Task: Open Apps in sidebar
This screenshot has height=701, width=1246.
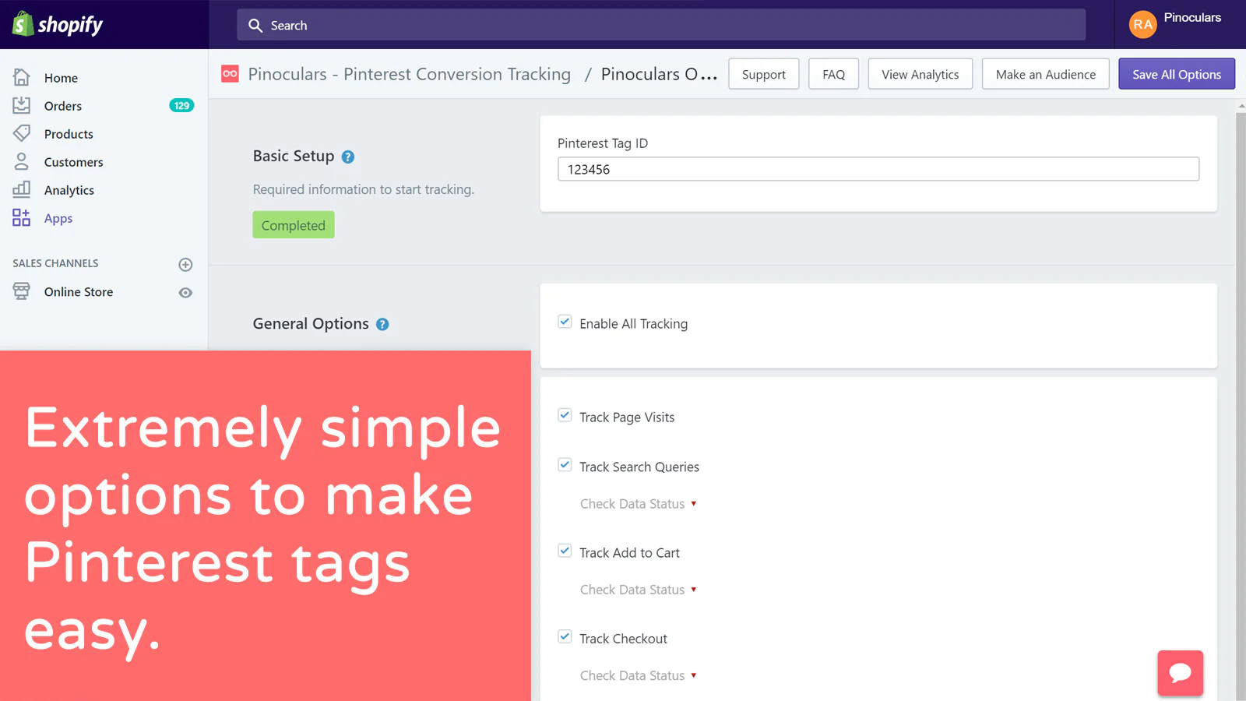Action: (x=58, y=218)
